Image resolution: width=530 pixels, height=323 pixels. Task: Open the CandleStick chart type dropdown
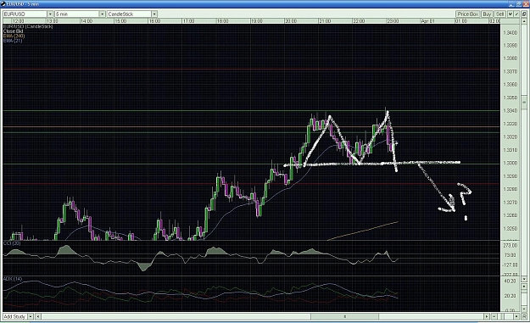[x=154, y=14]
